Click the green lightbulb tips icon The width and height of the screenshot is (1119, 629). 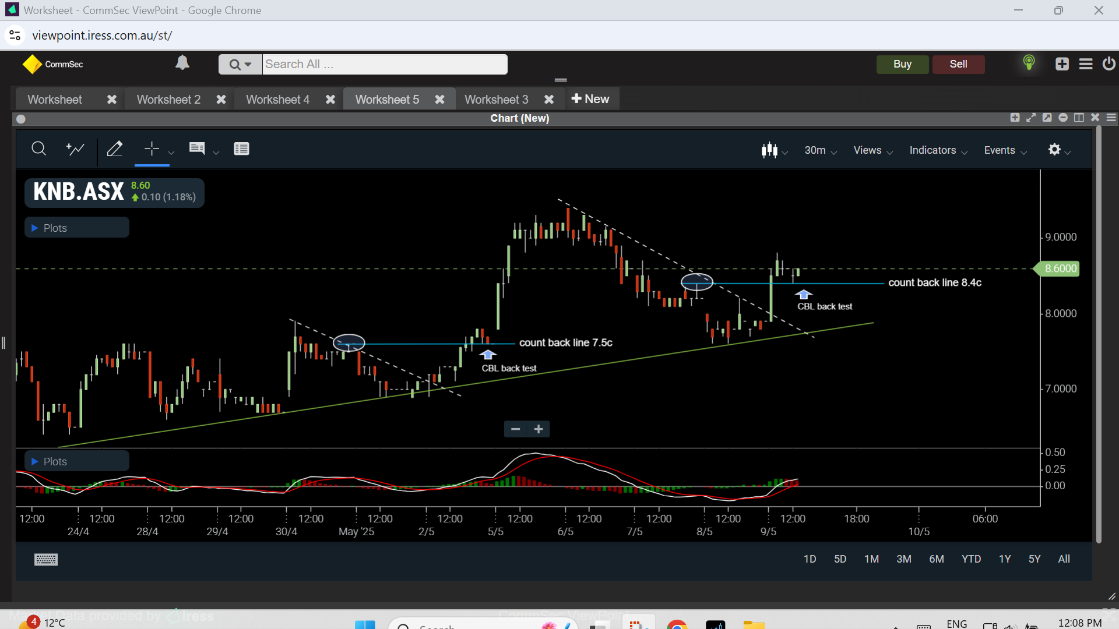[x=1029, y=63]
